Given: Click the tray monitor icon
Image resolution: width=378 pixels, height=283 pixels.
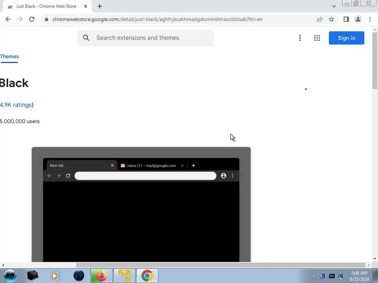Looking at the screenshot, I should 332,276.
